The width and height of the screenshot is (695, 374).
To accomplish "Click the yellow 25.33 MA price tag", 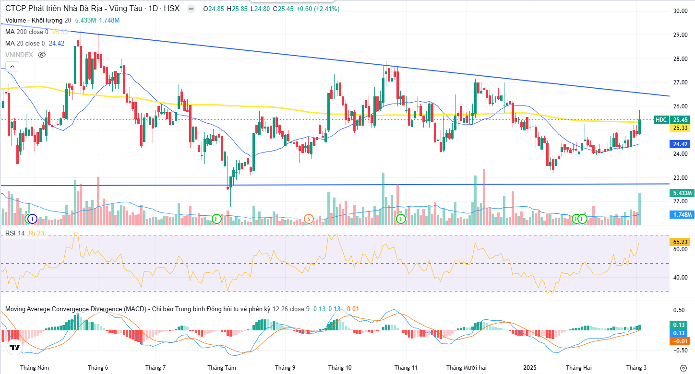I will click(x=681, y=128).
